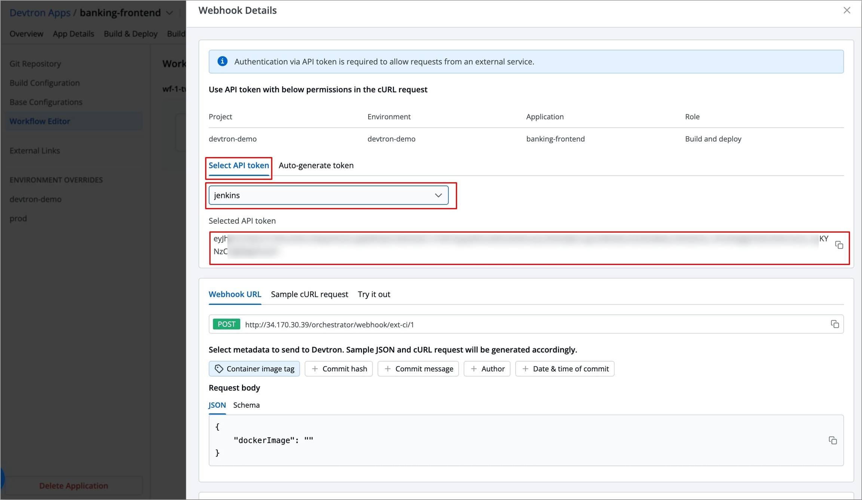Image resolution: width=862 pixels, height=500 pixels.
Task: Toggle Container image tag metadata chip
Action: 254,369
